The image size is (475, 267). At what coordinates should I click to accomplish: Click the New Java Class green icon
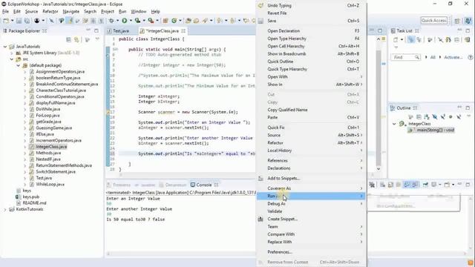[174, 21]
